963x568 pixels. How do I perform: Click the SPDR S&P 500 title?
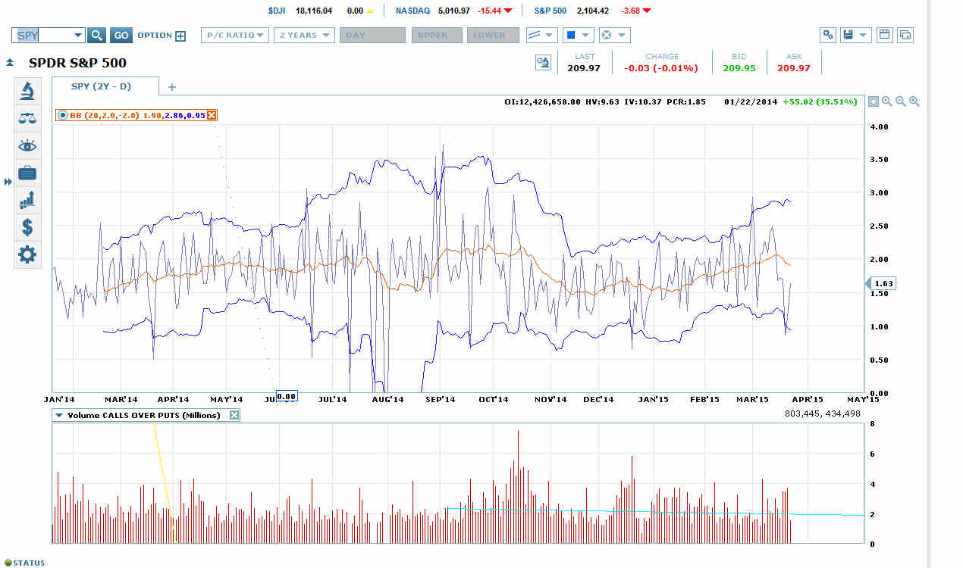(77, 63)
